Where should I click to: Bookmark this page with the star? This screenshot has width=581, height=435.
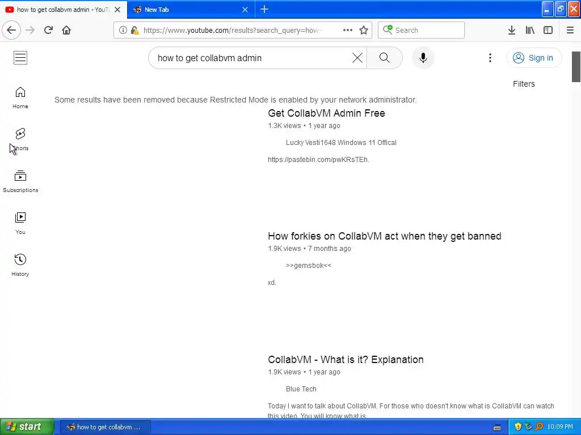(x=364, y=30)
